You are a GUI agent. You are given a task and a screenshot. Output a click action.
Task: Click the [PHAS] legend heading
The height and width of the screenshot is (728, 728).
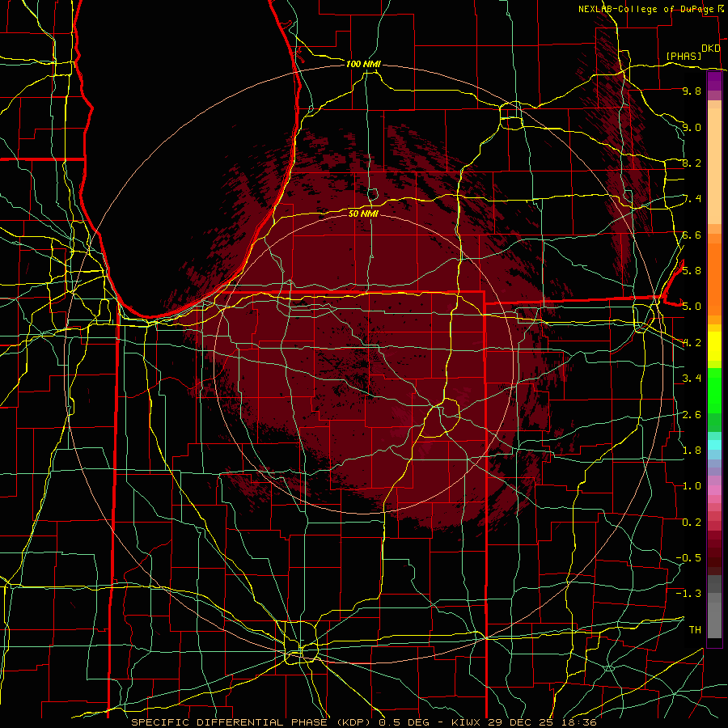click(684, 56)
